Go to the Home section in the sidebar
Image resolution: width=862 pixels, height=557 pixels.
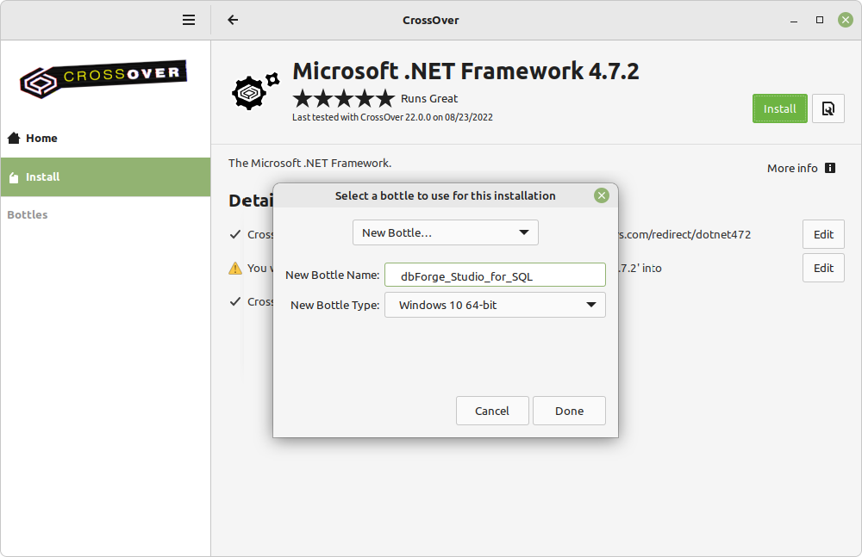(41, 138)
